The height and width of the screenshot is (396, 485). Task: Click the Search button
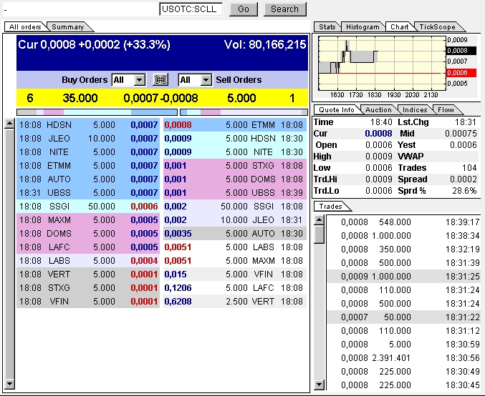point(284,9)
